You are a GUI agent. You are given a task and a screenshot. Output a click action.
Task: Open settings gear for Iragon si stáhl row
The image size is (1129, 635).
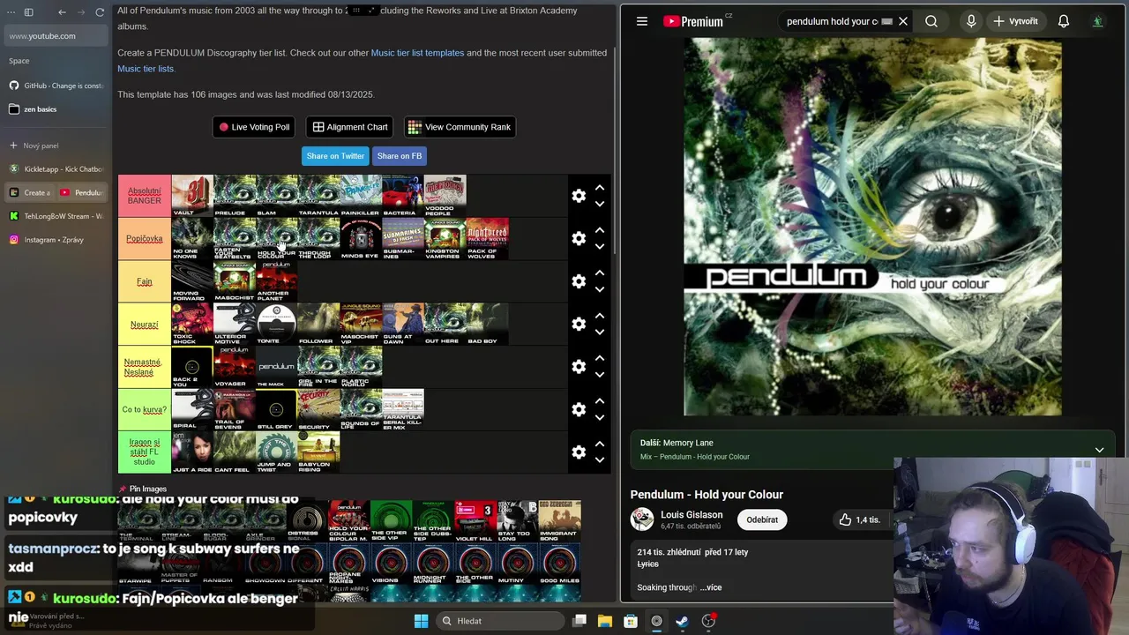(x=579, y=452)
